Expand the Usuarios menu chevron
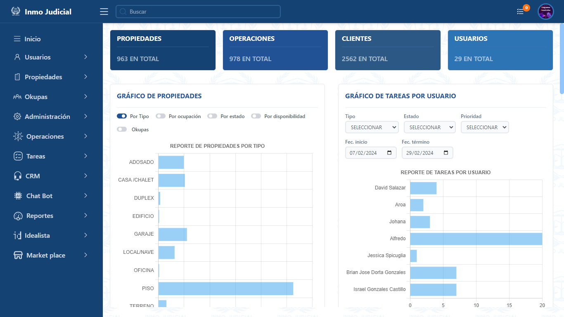Image resolution: width=564 pixels, height=317 pixels. tap(86, 57)
